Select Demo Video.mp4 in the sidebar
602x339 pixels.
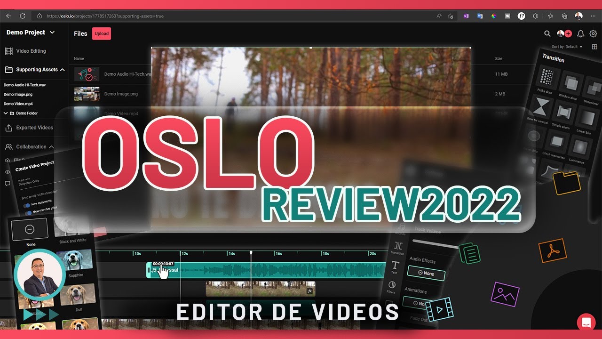[x=18, y=104]
